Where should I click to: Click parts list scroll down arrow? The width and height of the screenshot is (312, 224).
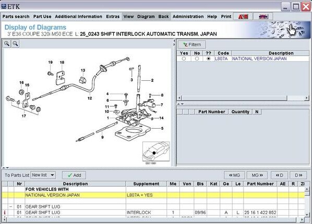coord(307,214)
